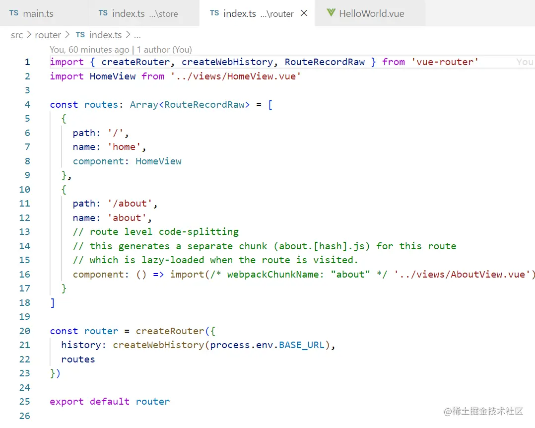Open the HelloWorld.vue tab

pyautogui.click(x=370, y=13)
